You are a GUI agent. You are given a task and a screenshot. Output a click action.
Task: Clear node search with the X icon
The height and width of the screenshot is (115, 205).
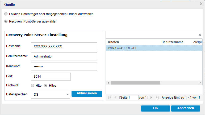(x=200, y=35)
